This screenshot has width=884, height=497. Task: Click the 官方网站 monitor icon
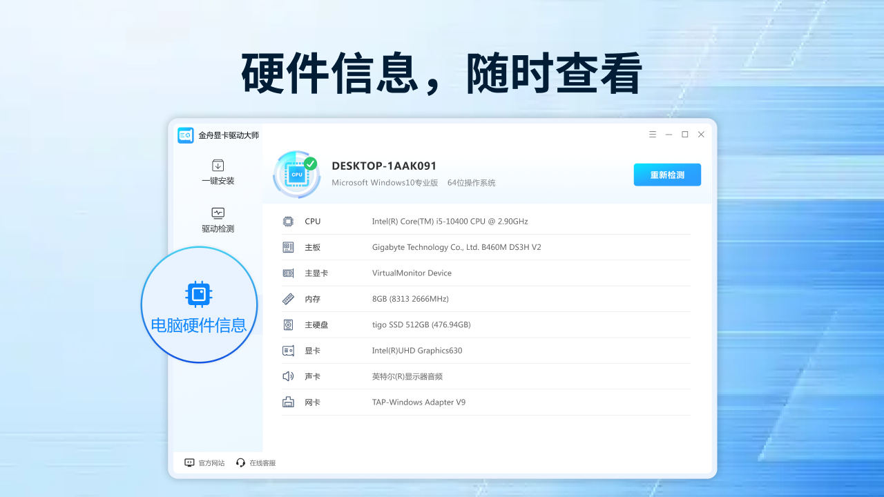189,462
